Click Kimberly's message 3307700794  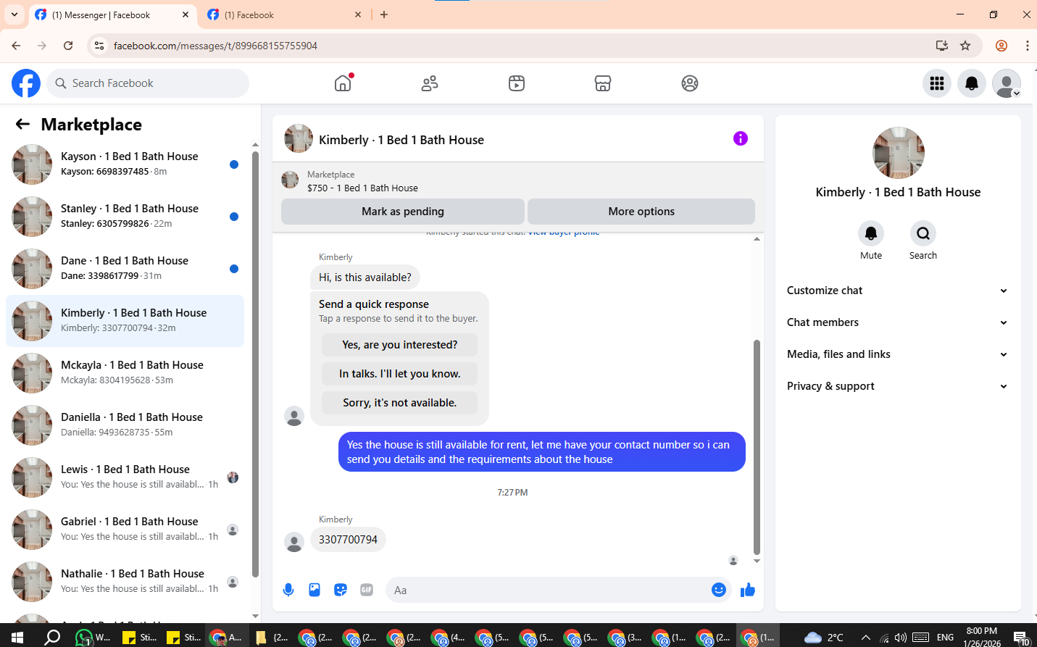tap(348, 540)
